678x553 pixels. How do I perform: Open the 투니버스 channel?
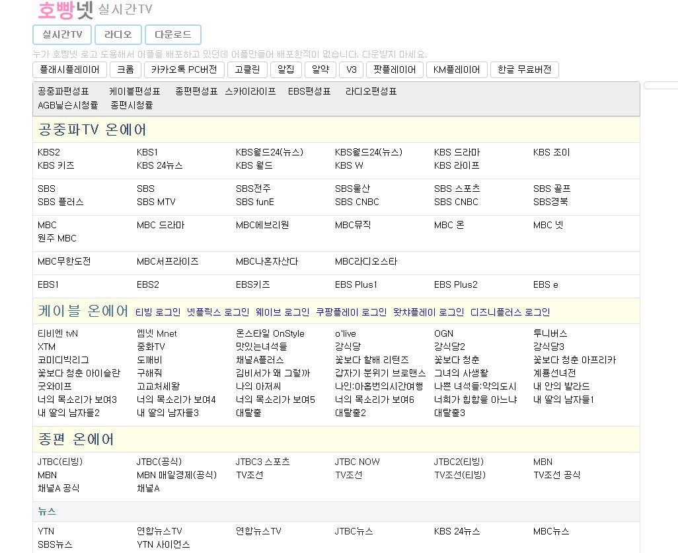(550, 333)
